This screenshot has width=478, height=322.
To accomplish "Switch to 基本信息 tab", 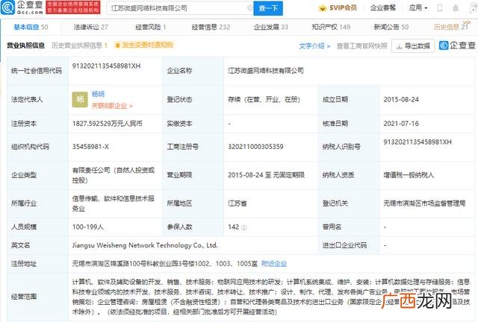I will point(31,27).
